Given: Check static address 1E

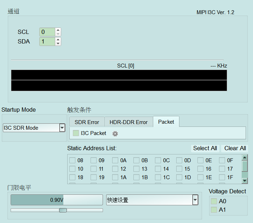Looking at the screenshot, I should point(200,177).
